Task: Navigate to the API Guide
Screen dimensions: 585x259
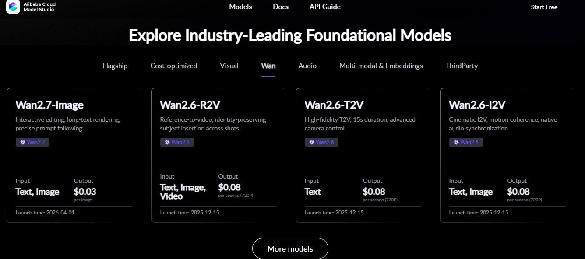Action: tap(325, 7)
